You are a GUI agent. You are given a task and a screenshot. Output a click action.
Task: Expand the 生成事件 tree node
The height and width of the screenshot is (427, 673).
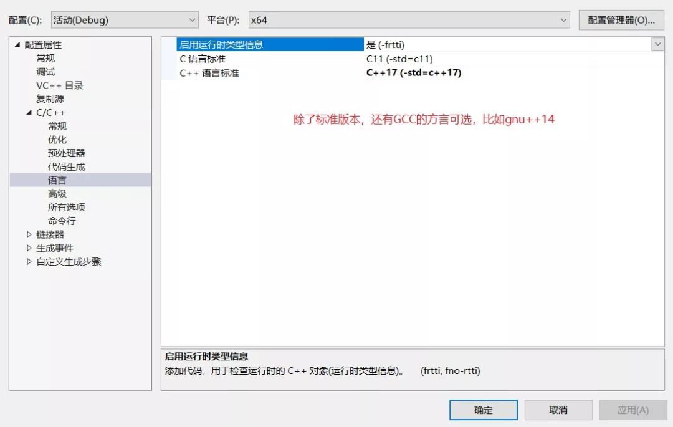pos(28,248)
